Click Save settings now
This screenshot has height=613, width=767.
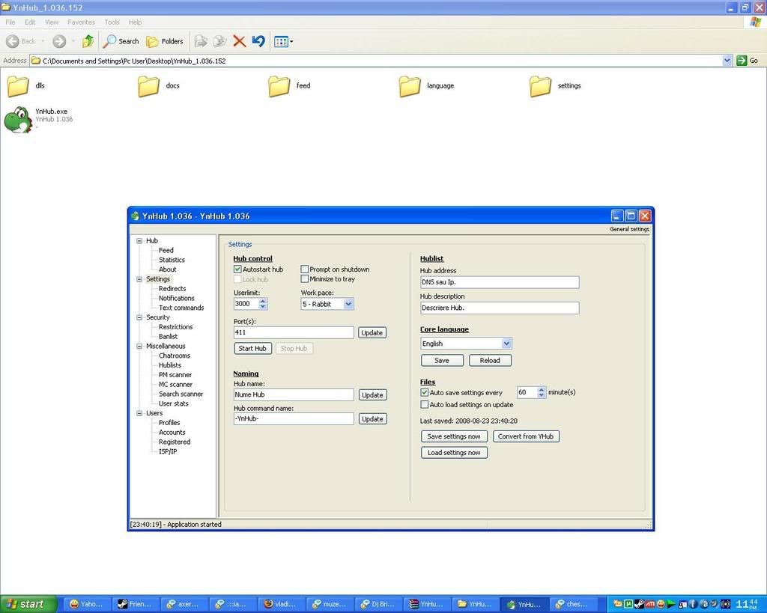[x=454, y=436]
